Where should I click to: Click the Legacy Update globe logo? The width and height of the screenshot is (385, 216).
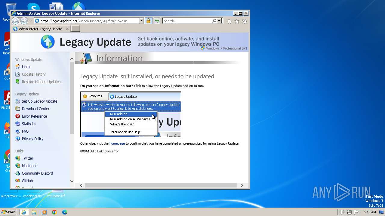click(x=48, y=42)
